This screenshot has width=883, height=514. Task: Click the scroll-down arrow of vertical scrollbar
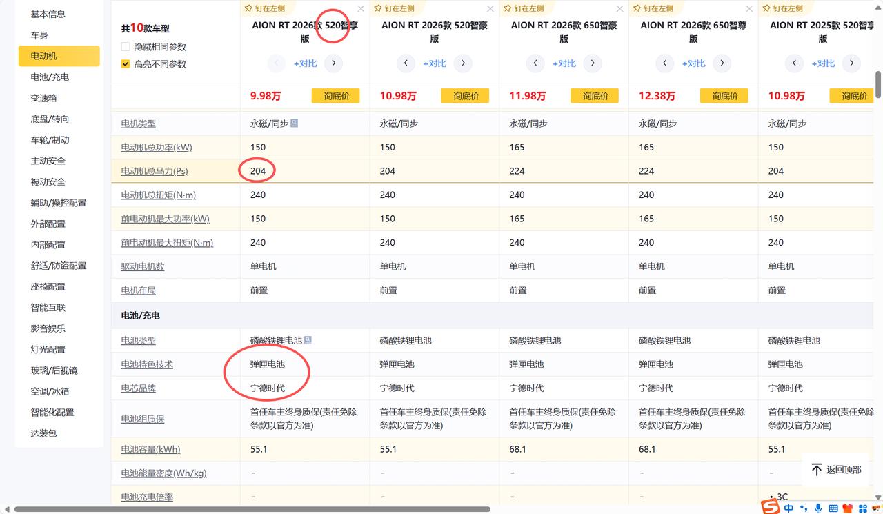[x=878, y=499]
